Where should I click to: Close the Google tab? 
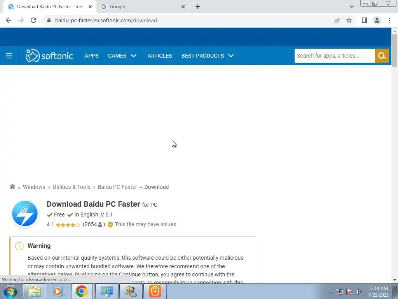(183, 7)
